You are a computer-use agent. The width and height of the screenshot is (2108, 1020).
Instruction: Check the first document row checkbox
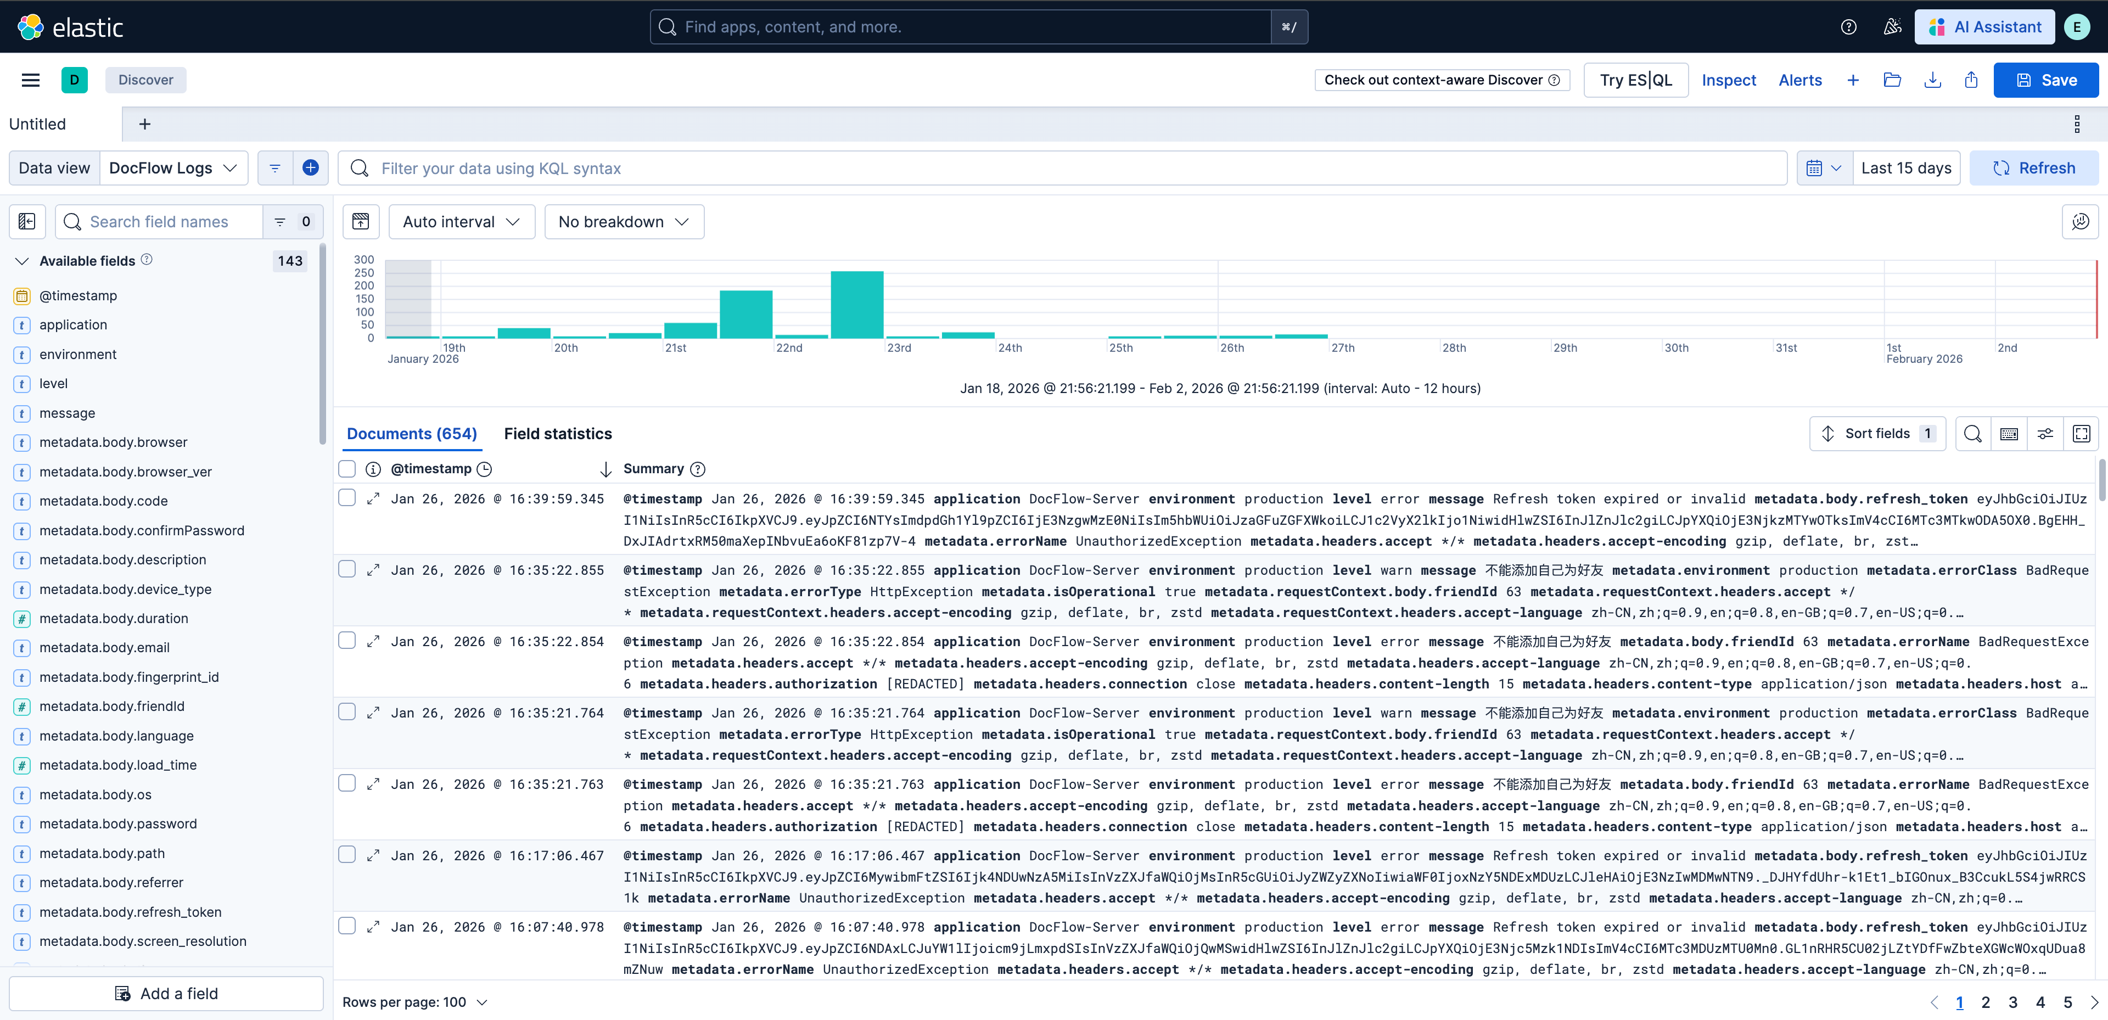347,498
